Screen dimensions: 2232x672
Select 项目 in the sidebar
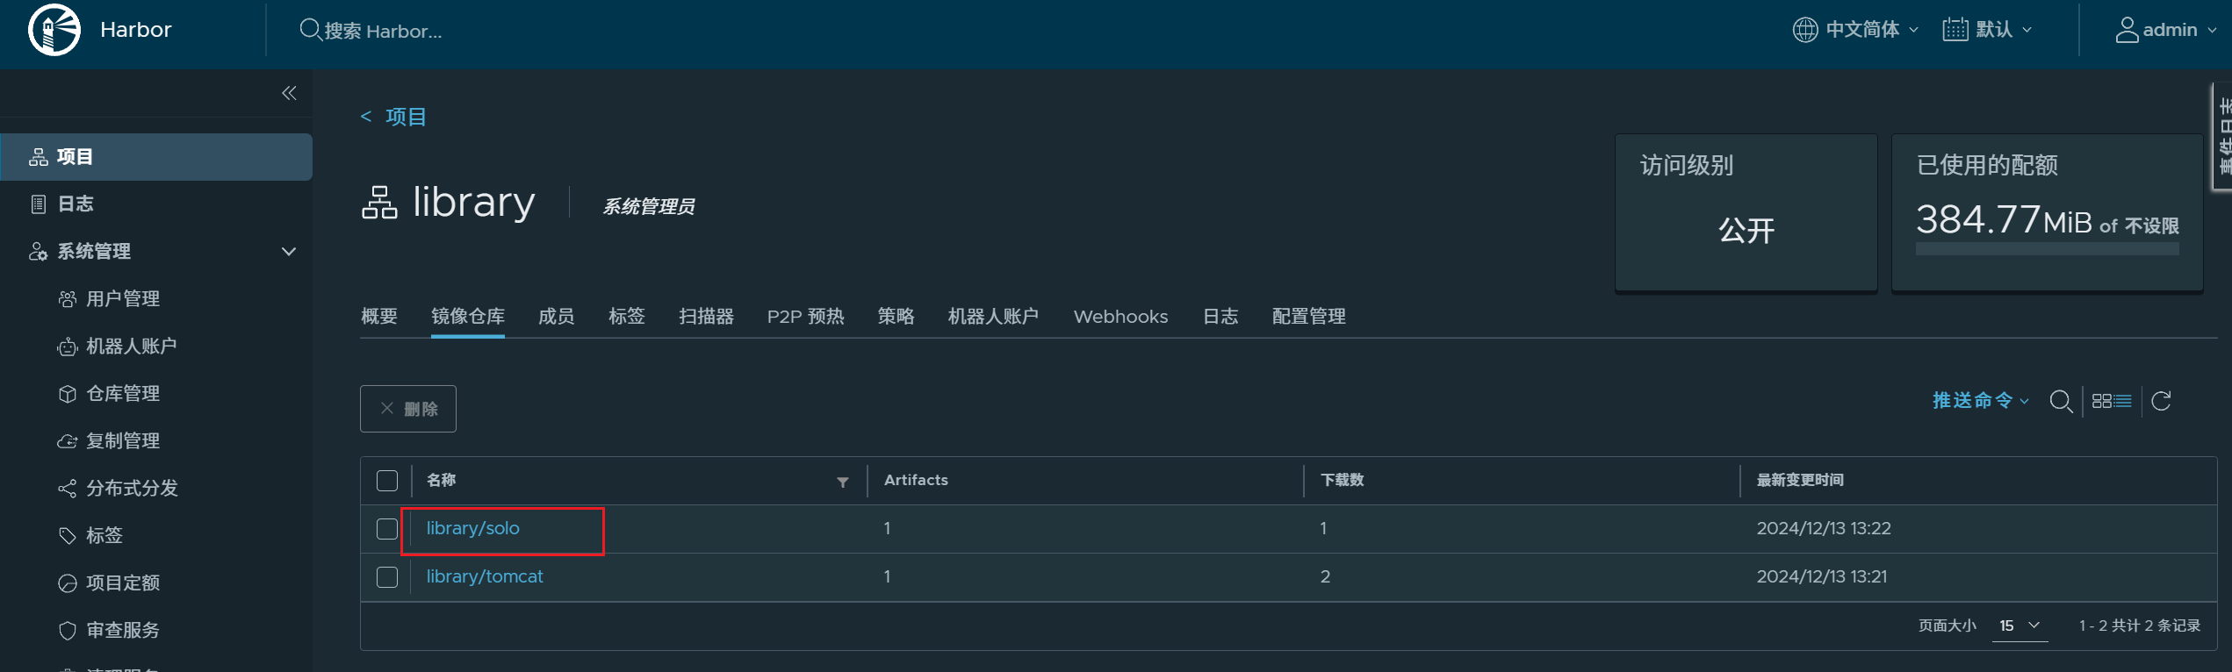pyautogui.click(x=156, y=157)
